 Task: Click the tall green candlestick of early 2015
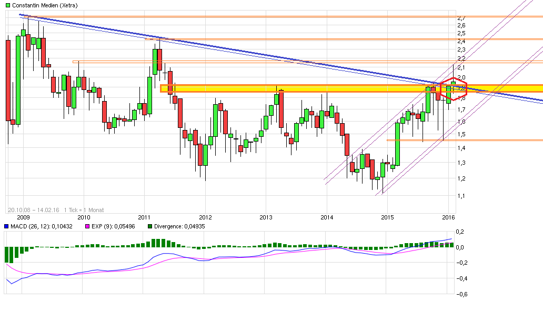tap(398, 144)
